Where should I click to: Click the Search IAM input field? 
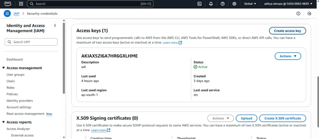point(31,42)
